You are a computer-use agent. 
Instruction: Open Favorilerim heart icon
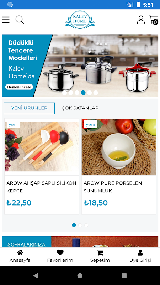point(60,253)
